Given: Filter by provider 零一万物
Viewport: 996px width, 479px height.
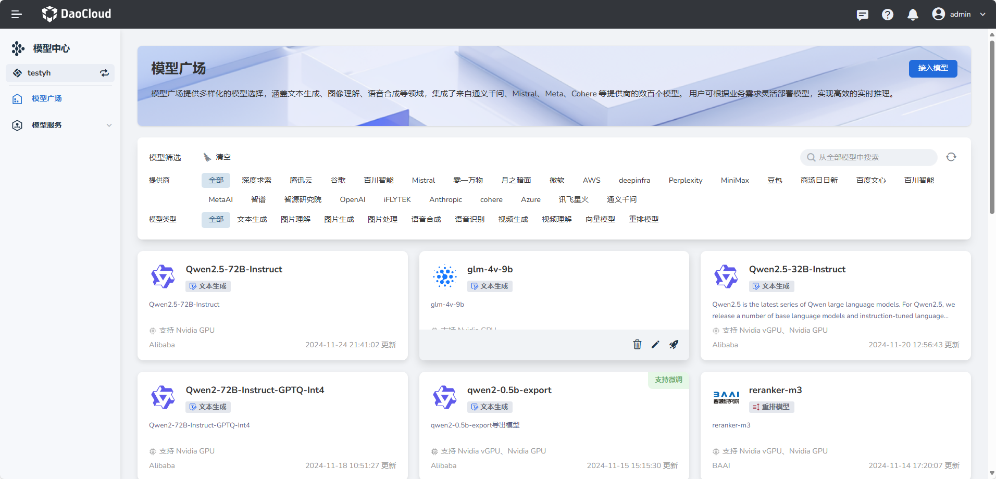Looking at the screenshot, I should (x=468, y=180).
